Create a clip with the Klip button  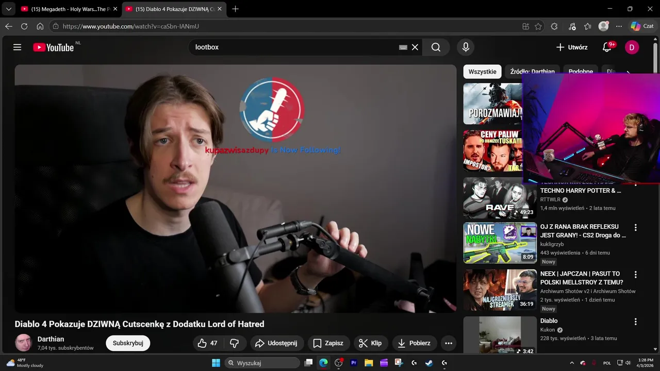pos(371,343)
